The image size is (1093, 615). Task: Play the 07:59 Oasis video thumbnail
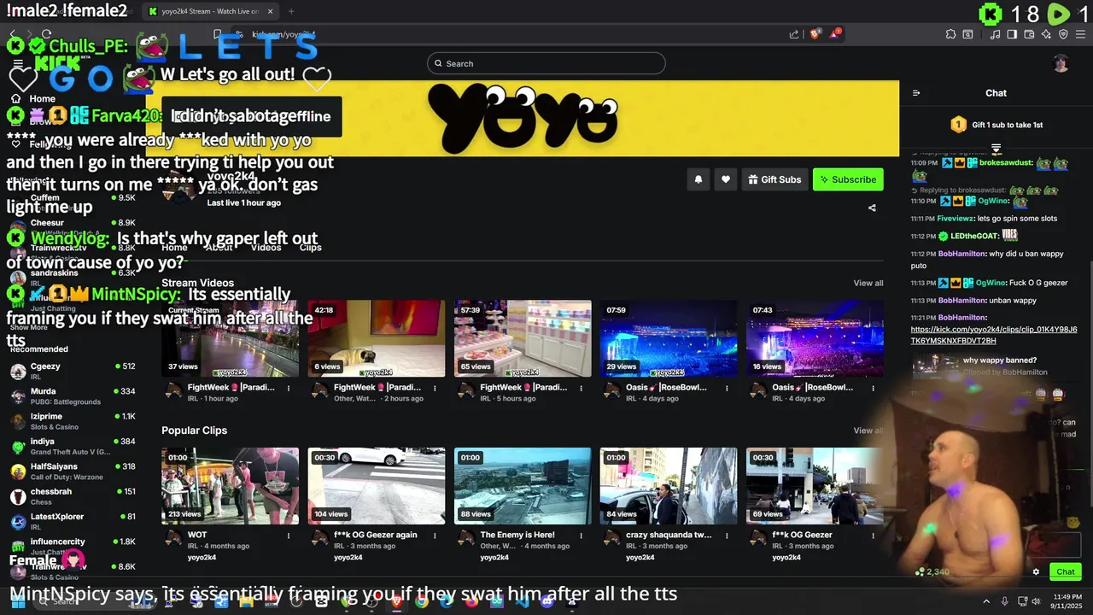click(669, 338)
